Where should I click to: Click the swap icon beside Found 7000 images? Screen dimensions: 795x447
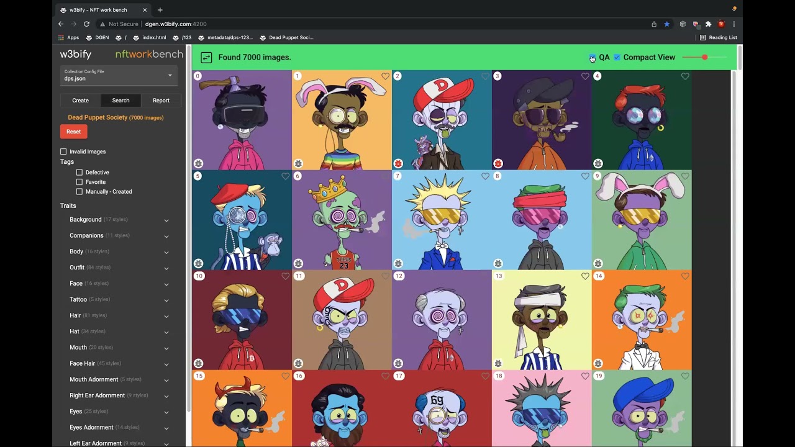206,58
